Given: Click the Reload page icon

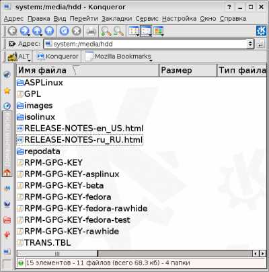Looking at the screenshot, I should 64,31.
